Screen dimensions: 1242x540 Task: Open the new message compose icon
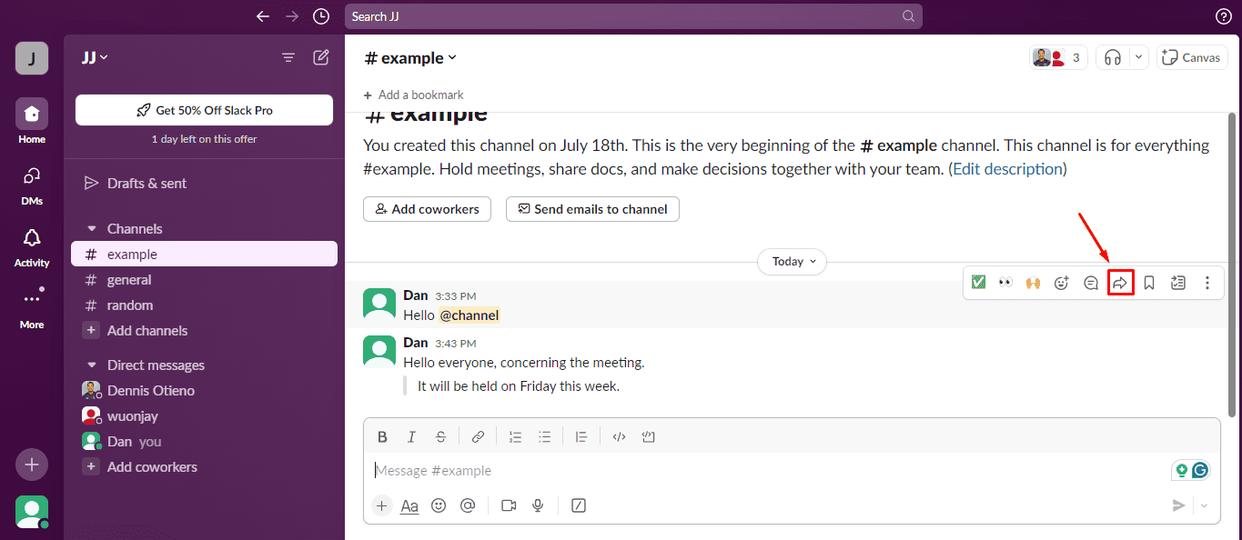pyautogui.click(x=321, y=57)
